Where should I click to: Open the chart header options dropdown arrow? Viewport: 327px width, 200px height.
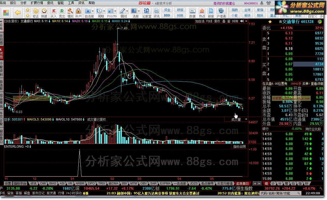(x=246, y=21)
